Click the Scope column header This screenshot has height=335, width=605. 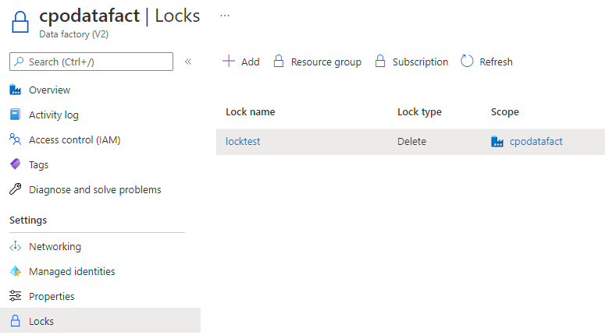pos(504,111)
